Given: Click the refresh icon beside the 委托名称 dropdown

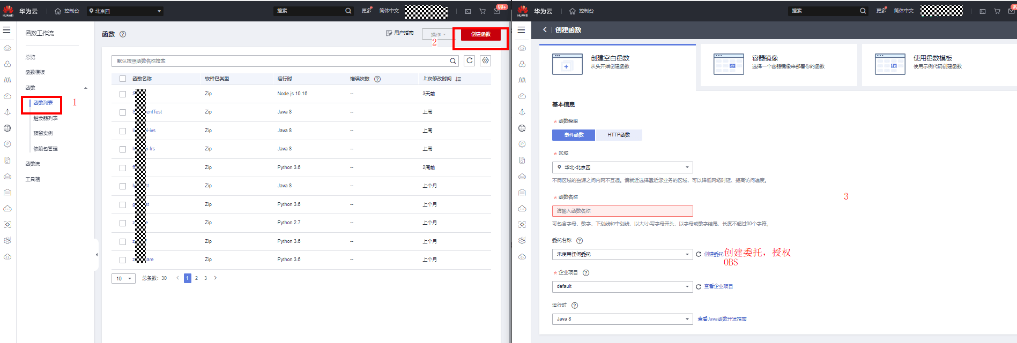Looking at the screenshot, I should (x=699, y=254).
